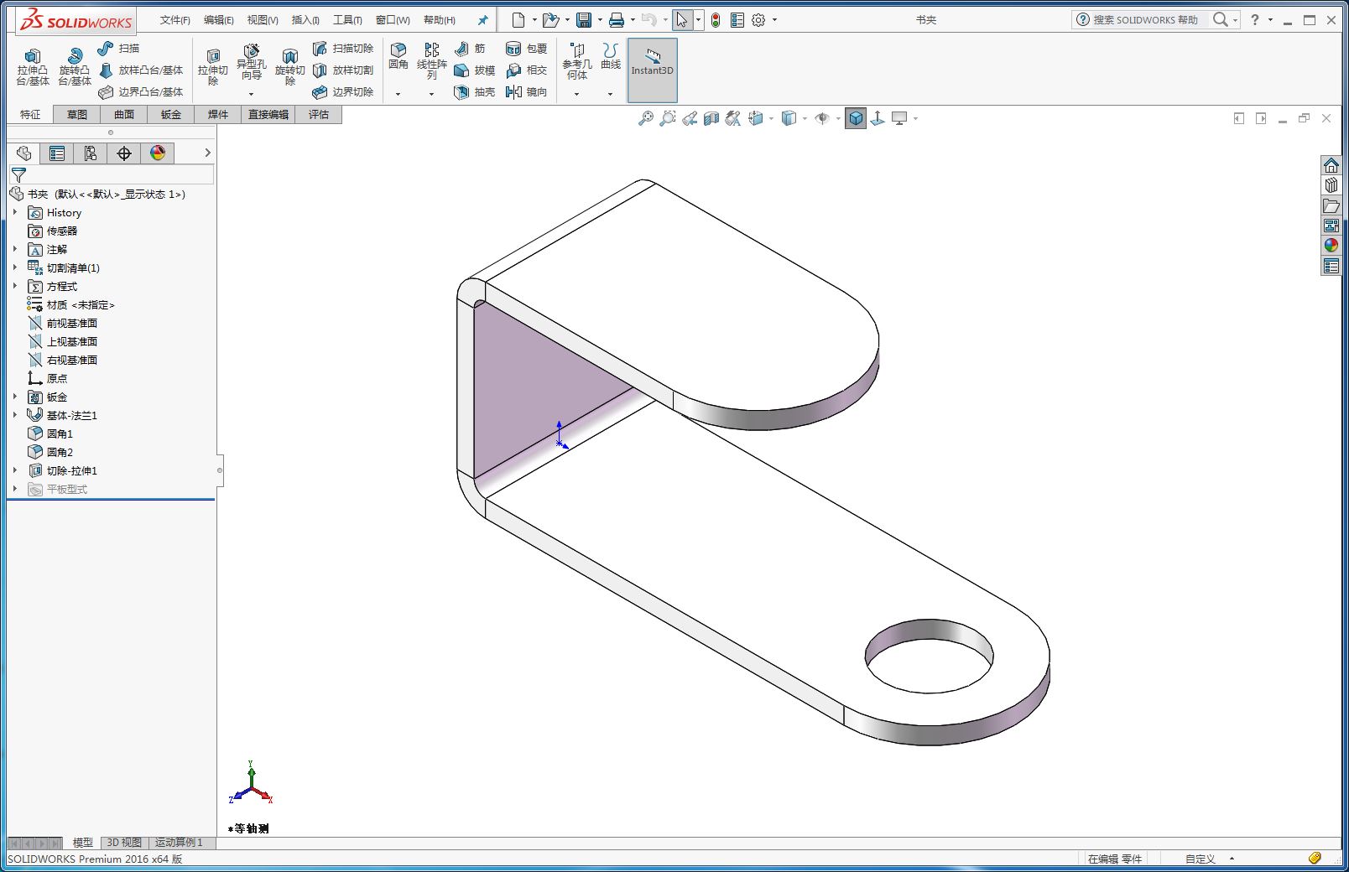The height and width of the screenshot is (872, 1349).
Task: Select the 圆角 fillet tool
Action: point(398,56)
